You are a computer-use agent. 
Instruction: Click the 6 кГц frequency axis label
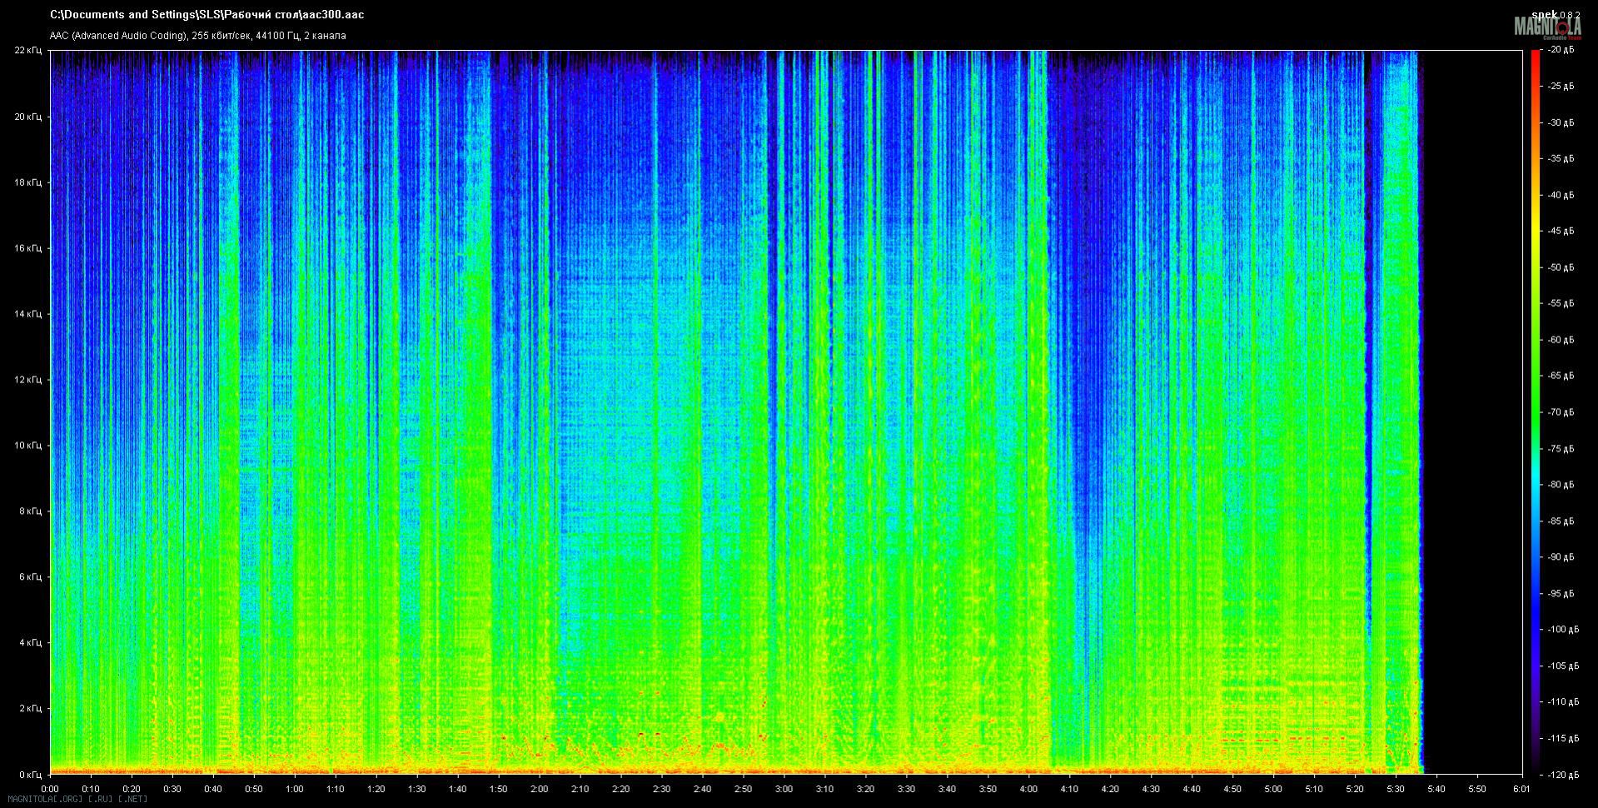30,577
